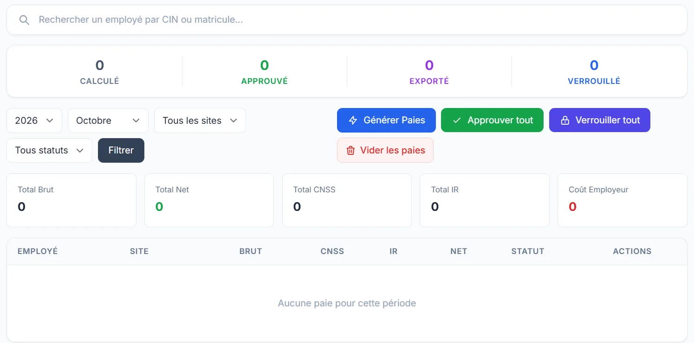Image resolution: width=694 pixels, height=343 pixels.
Task: Select the Approuvé status counter
Action: [x=265, y=71]
